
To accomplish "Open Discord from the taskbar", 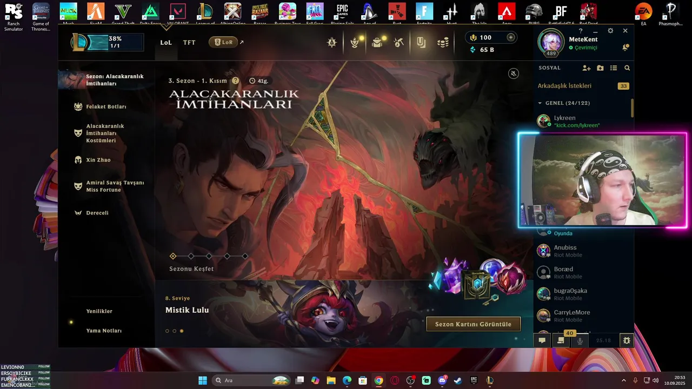I will tap(442, 380).
